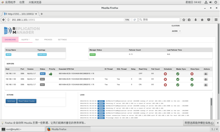Viewport: 220px width, 132px height.
Task: Open the network icon in system tray
Action: tap(206, 2)
